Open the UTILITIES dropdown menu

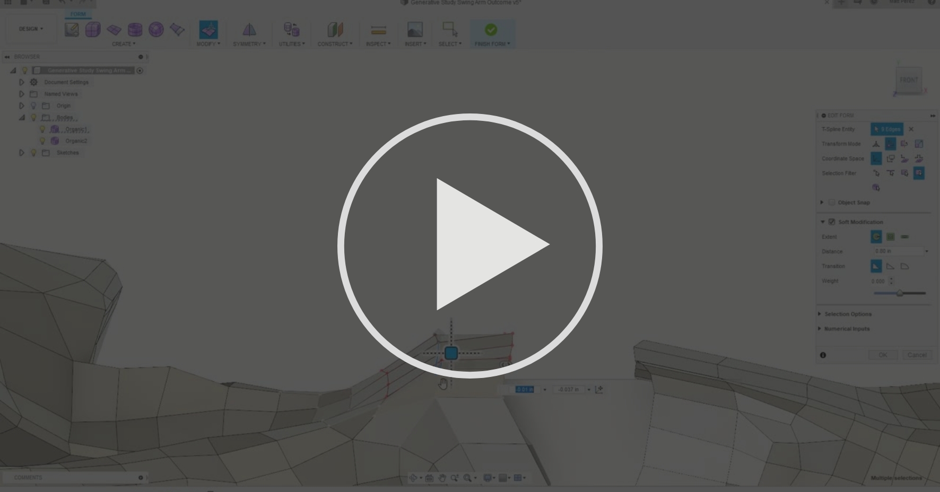[292, 44]
